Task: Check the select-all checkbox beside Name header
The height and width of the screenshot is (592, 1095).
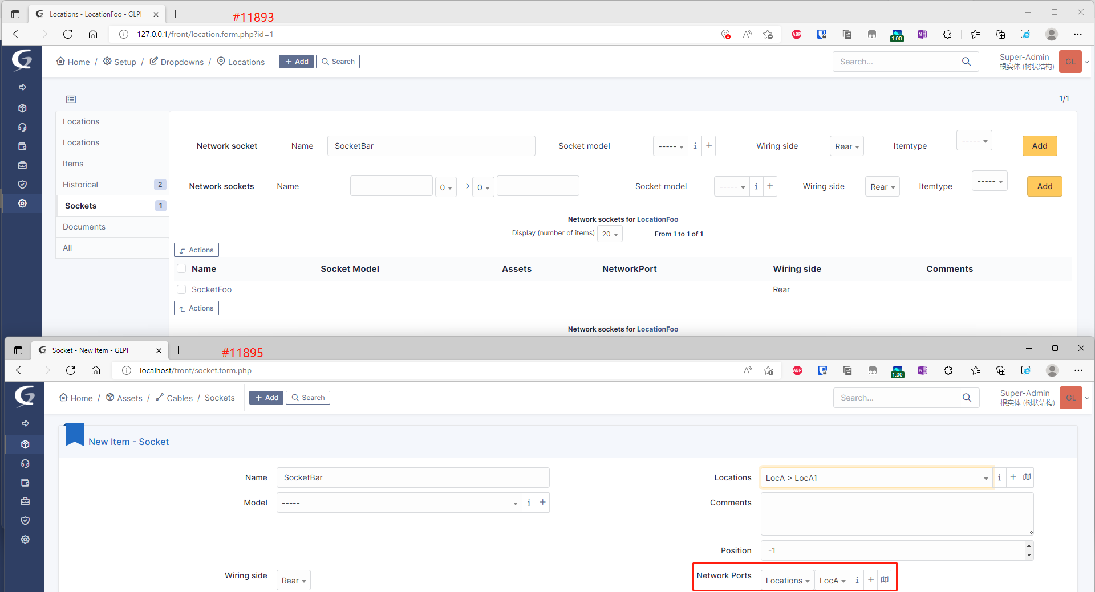Action: coord(181,268)
